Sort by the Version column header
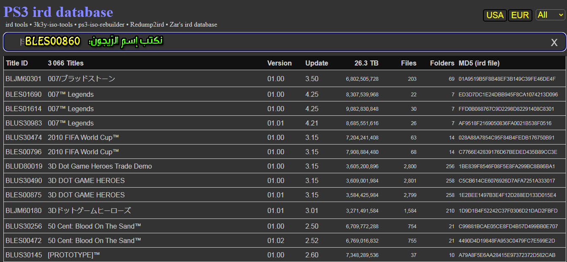The height and width of the screenshot is (262, 567). (279, 63)
